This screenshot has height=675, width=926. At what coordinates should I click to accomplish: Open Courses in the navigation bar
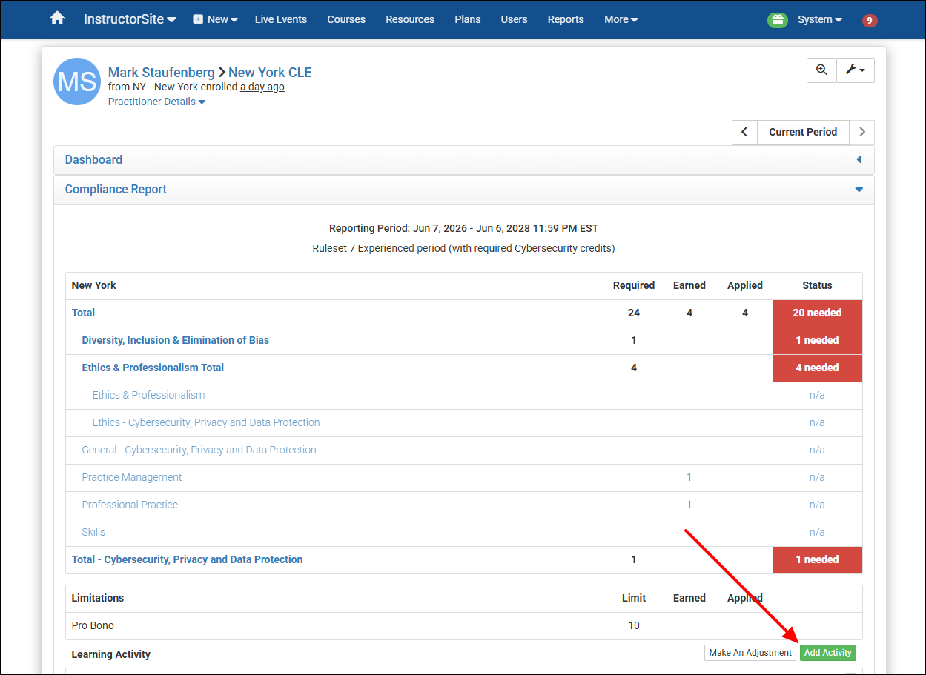tap(346, 19)
